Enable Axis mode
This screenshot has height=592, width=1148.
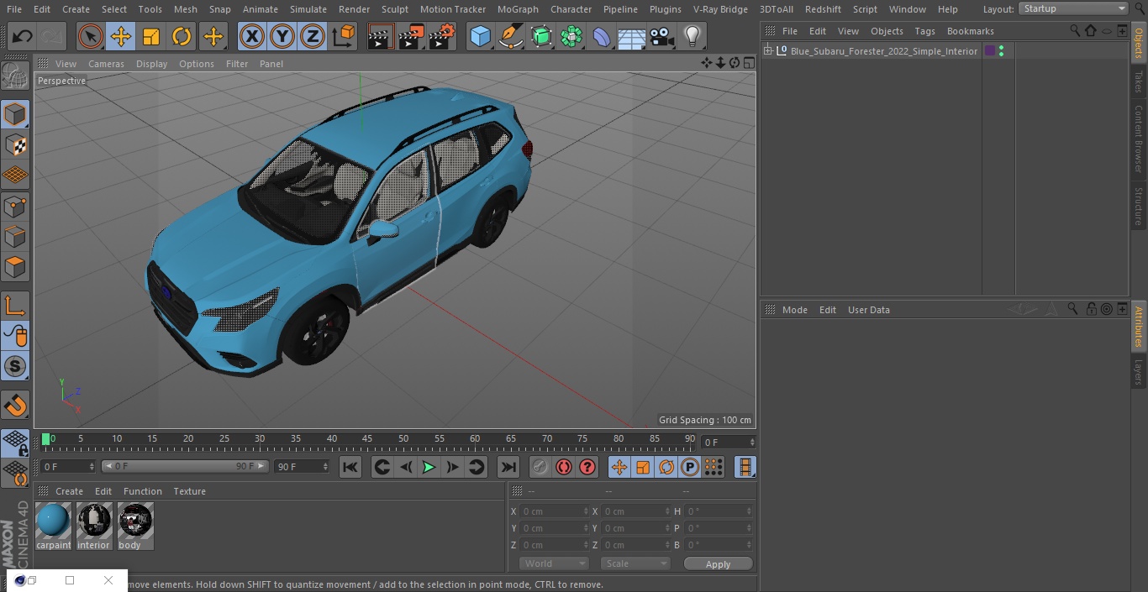tap(15, 306)
